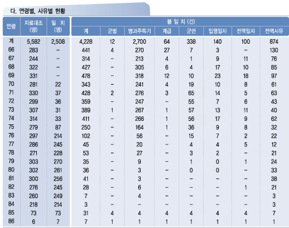Click the age 75 row label
The image size is (289, 228).
(x=11, y=127)
